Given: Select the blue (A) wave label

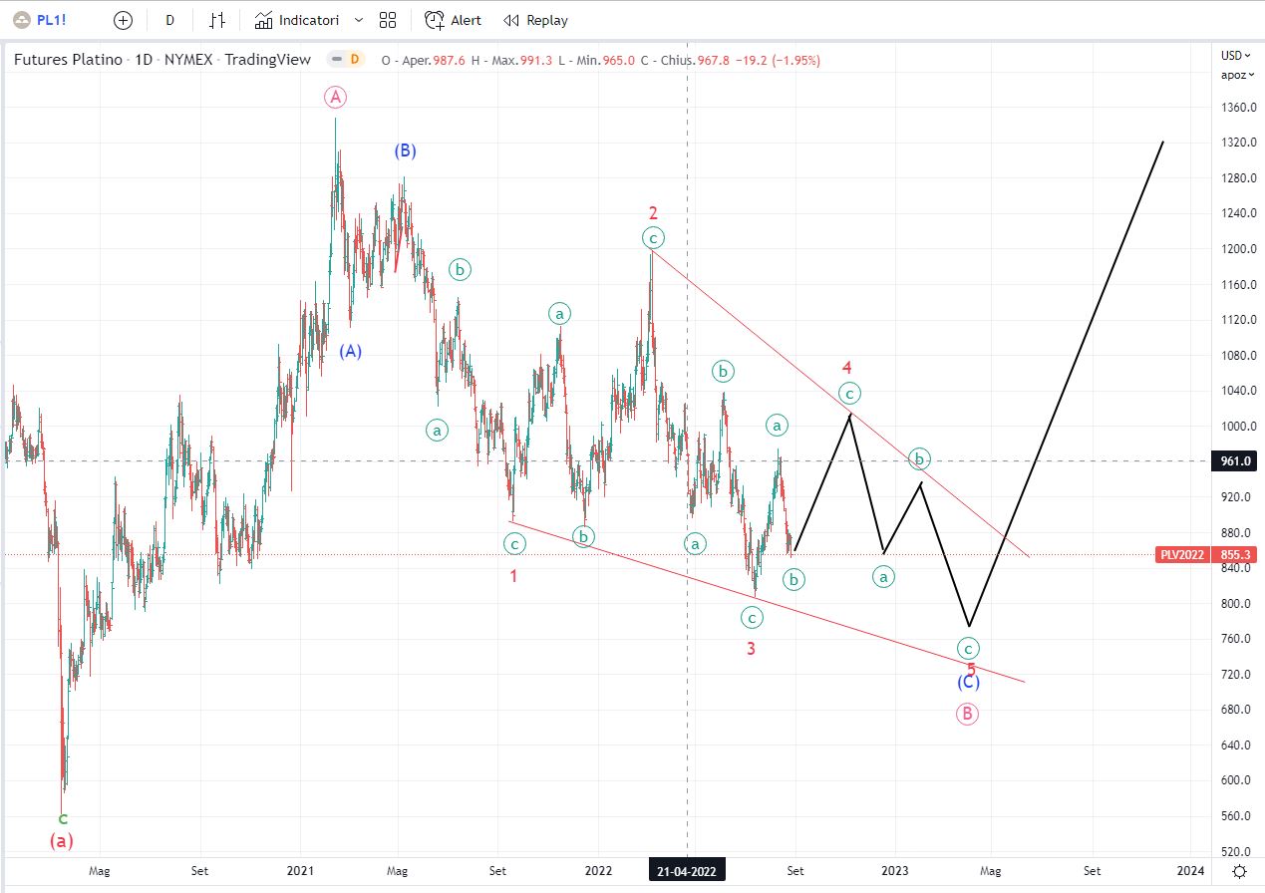Looking at the screenshot, I should click(350, 351).
